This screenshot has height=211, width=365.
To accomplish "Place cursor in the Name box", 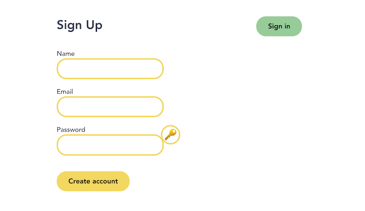I will click(110, 69).
